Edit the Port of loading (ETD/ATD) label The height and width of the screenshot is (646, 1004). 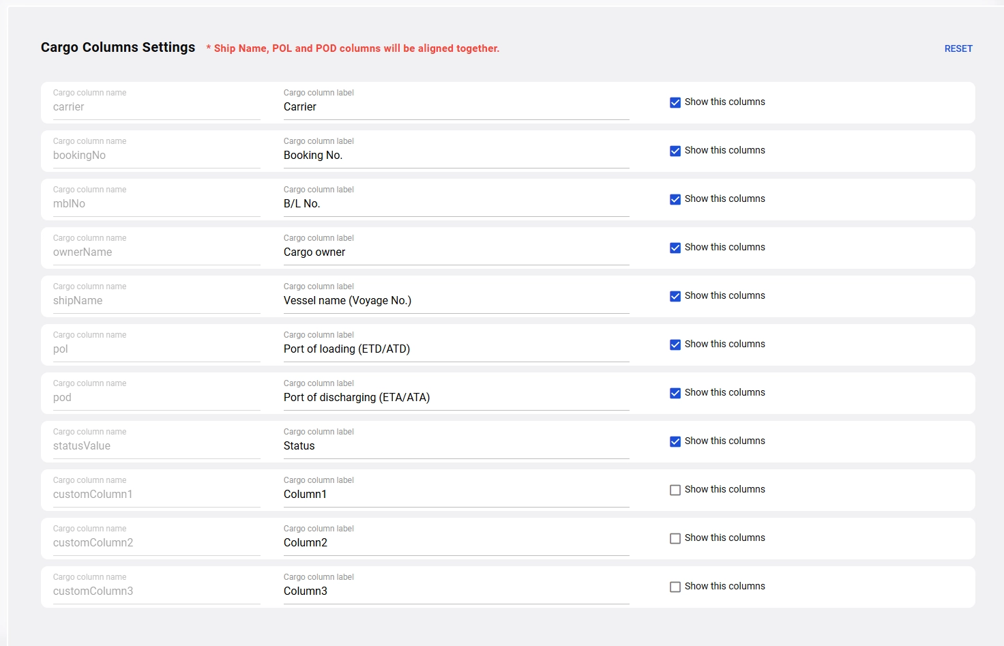tap(456, 349)
